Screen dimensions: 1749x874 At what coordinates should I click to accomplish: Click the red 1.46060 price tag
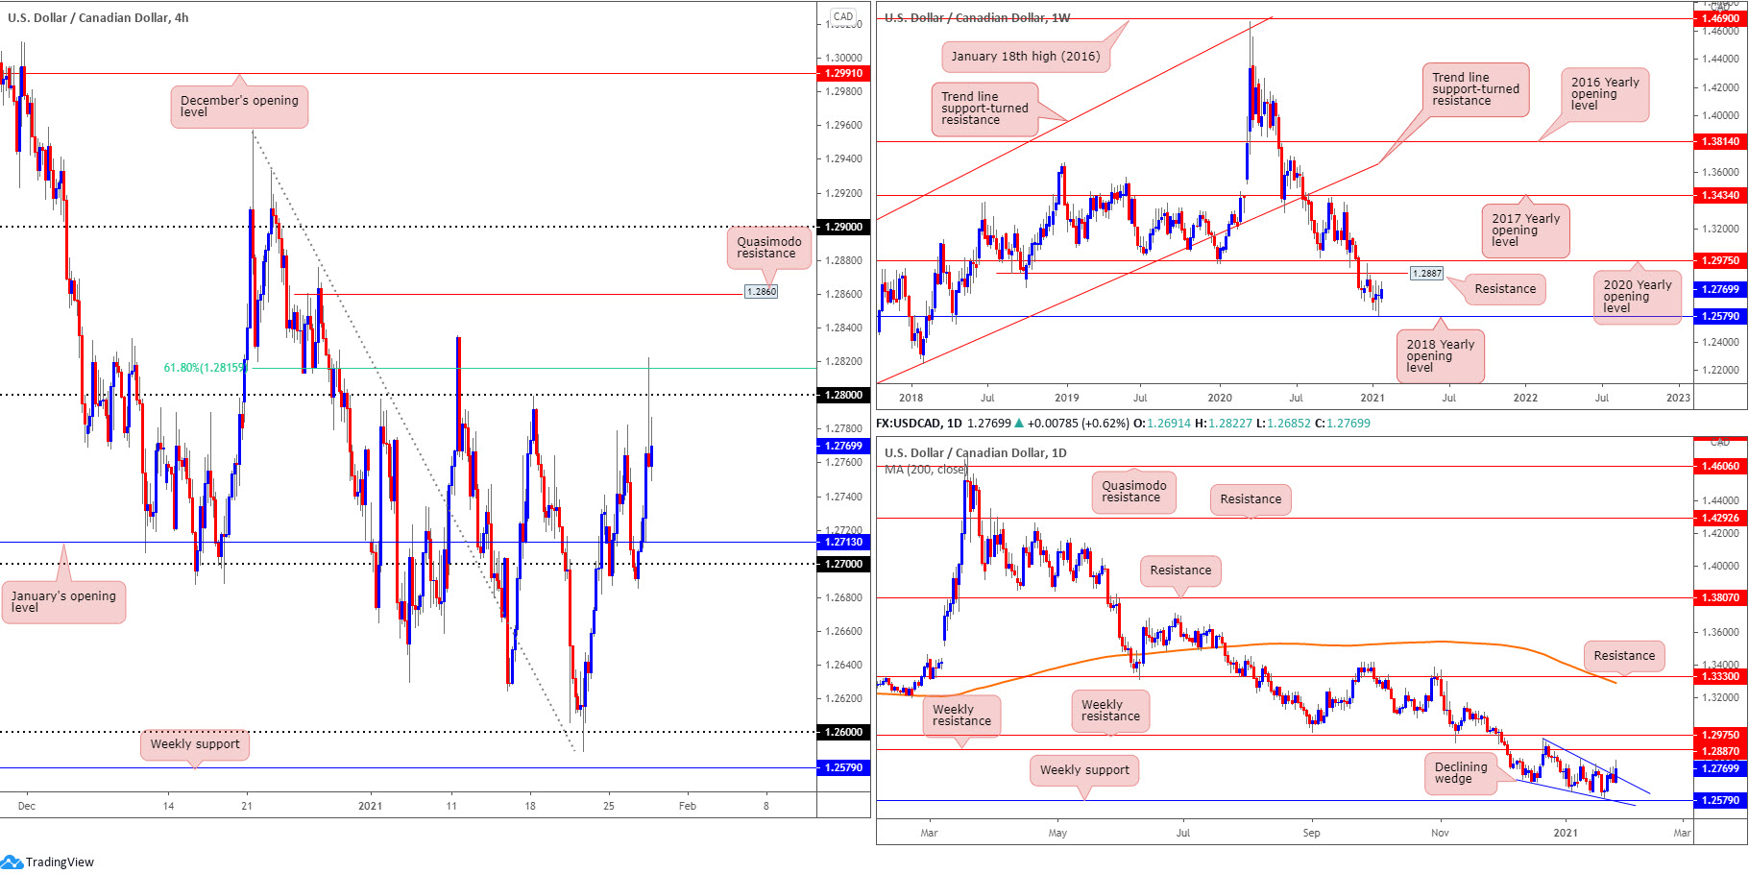[x=1720, y=466]
